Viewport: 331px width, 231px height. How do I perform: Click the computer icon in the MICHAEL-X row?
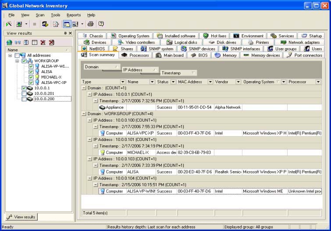[102, 152]
